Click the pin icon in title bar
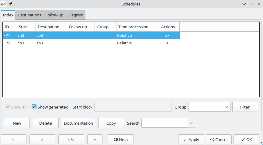Image resolution: width=263 pixels, height=145 pixels. (x=11, y=4)
